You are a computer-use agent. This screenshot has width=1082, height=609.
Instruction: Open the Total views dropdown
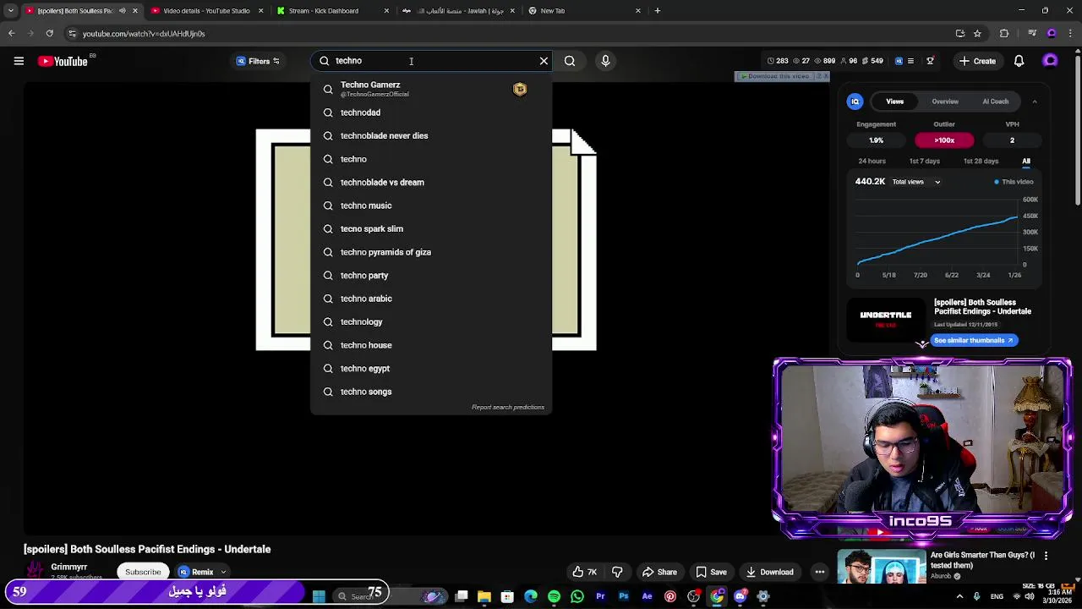pyautogui.click(x=916, y=182)
